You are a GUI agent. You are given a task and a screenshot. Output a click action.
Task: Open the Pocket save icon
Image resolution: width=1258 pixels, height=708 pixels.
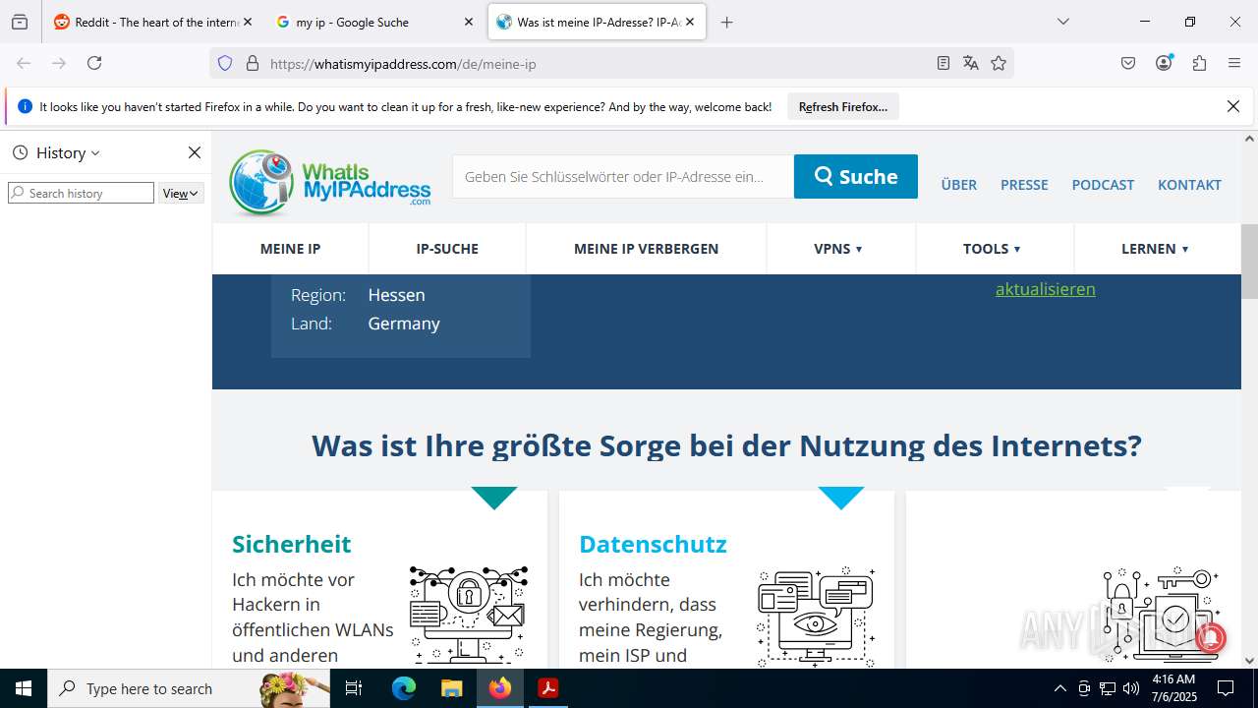[1128, 63]
